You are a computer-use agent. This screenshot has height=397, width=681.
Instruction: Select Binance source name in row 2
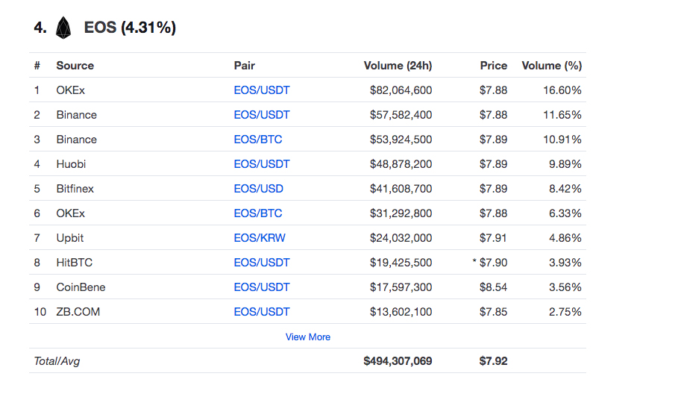point(76,115)
